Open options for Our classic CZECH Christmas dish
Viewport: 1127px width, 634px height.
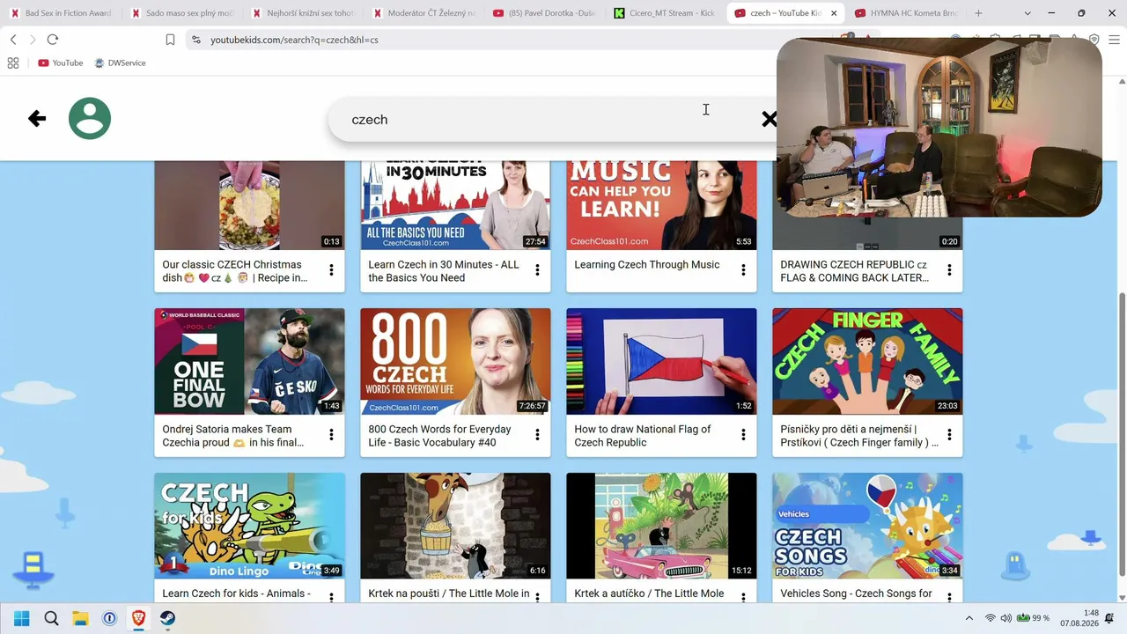pyautogui.click(x=331, y=270)
